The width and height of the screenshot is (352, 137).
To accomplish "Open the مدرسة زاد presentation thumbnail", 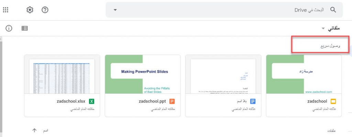I will point(304,74).
